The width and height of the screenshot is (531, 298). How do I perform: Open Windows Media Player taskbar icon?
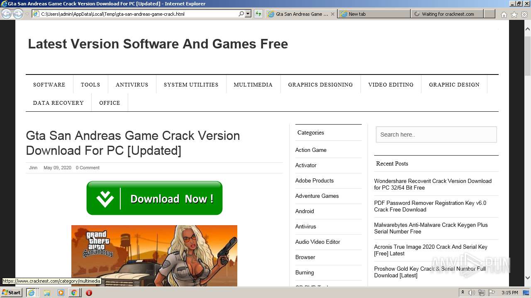point(61,293)
